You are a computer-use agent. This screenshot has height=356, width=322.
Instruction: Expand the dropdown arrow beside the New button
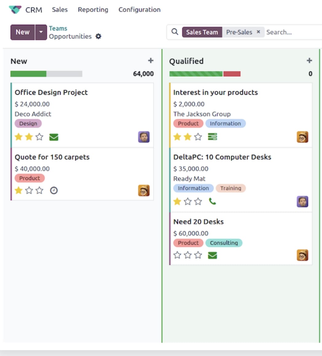tap(41, 32)
